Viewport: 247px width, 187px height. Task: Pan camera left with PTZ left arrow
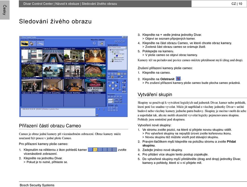(110, 86)
